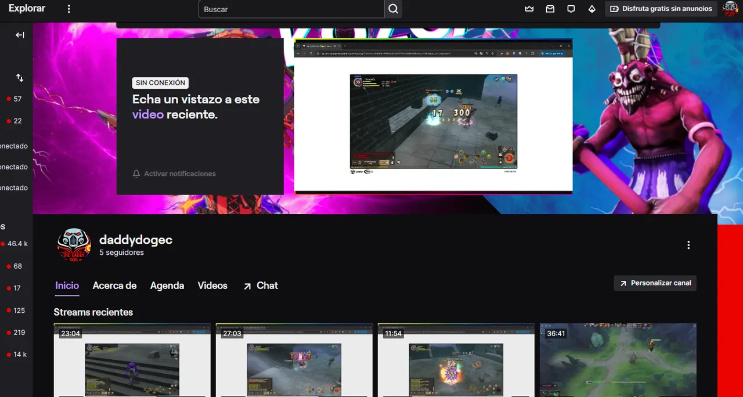Open the three-dot menu next to Explorar
Viewport: 743px width, 397px height.
69,9
